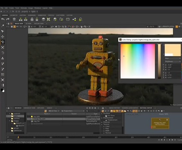Viewport: 182px width, 150px height.
Task: Toggle the orange highlighted image view button
Action: pyautogui.click(x=14, y=27)
